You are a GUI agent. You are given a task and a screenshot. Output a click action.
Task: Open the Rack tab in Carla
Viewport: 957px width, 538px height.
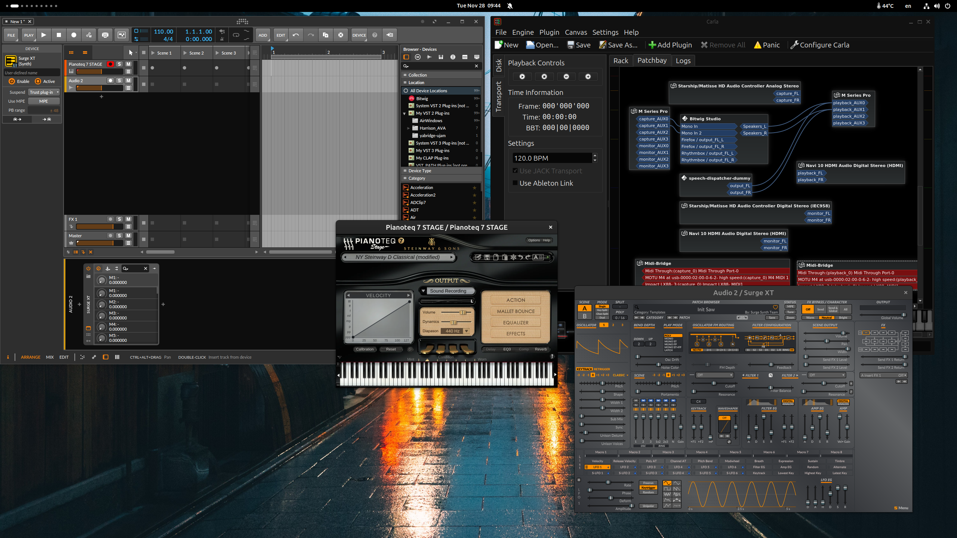621,61
